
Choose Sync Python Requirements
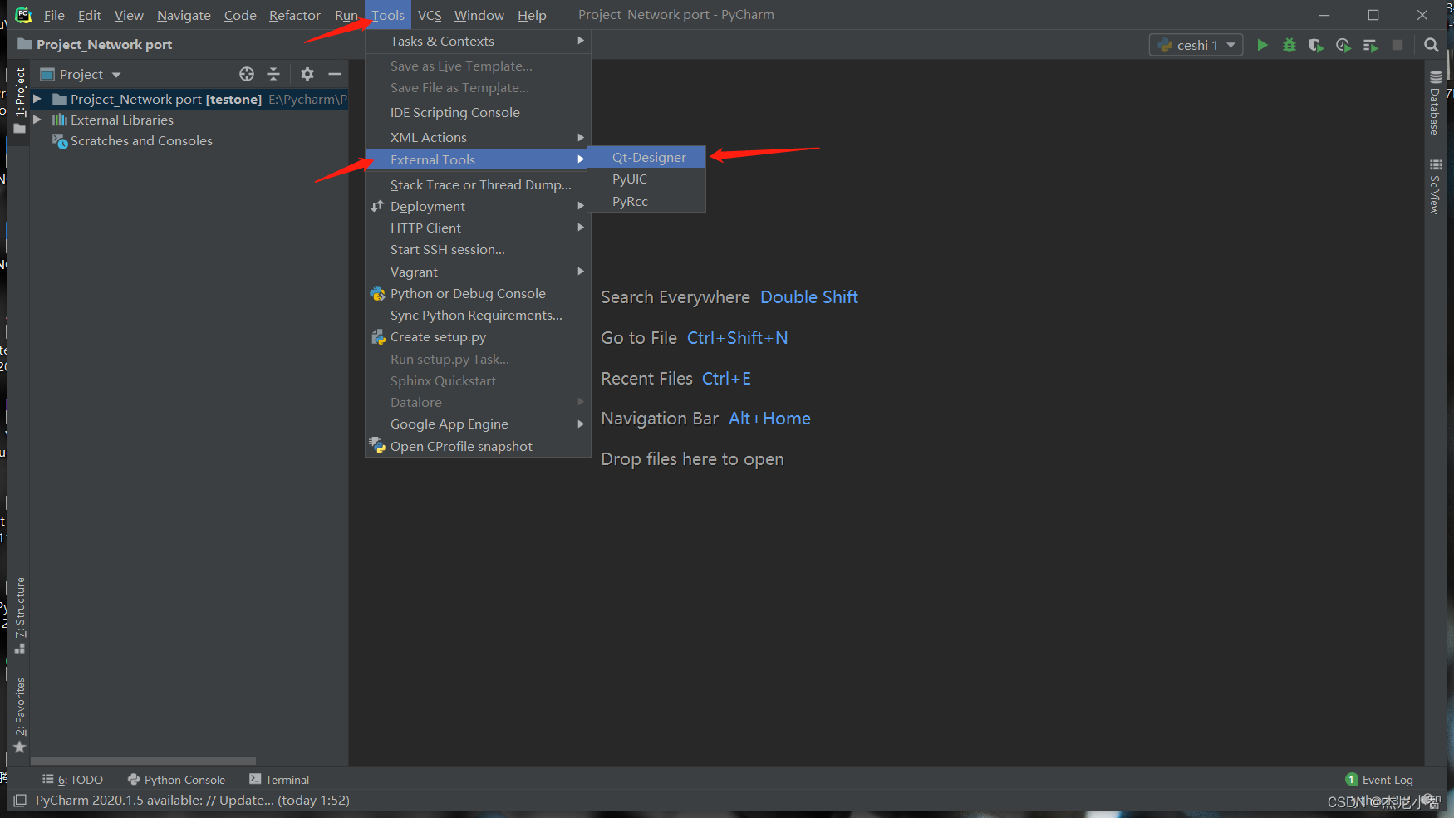click(478, 315)
